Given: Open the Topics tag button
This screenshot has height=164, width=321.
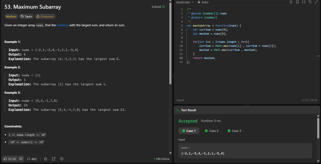Looking at the screenshot, I should 26,17.
